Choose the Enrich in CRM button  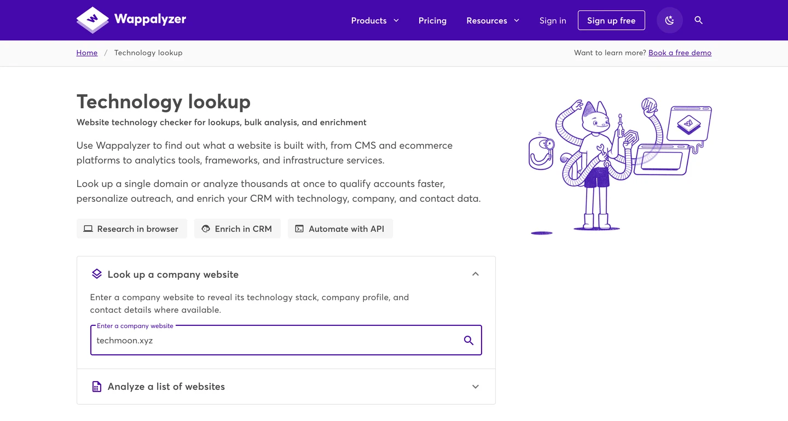(x=237, y=229)
